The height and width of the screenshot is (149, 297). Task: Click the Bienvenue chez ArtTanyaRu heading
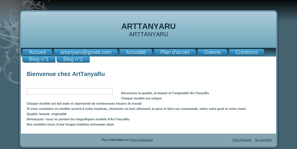click(x=66, y=74)
